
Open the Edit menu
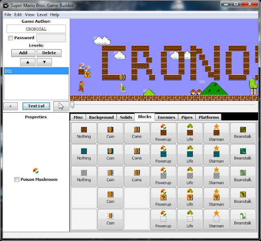coord(18,15)
